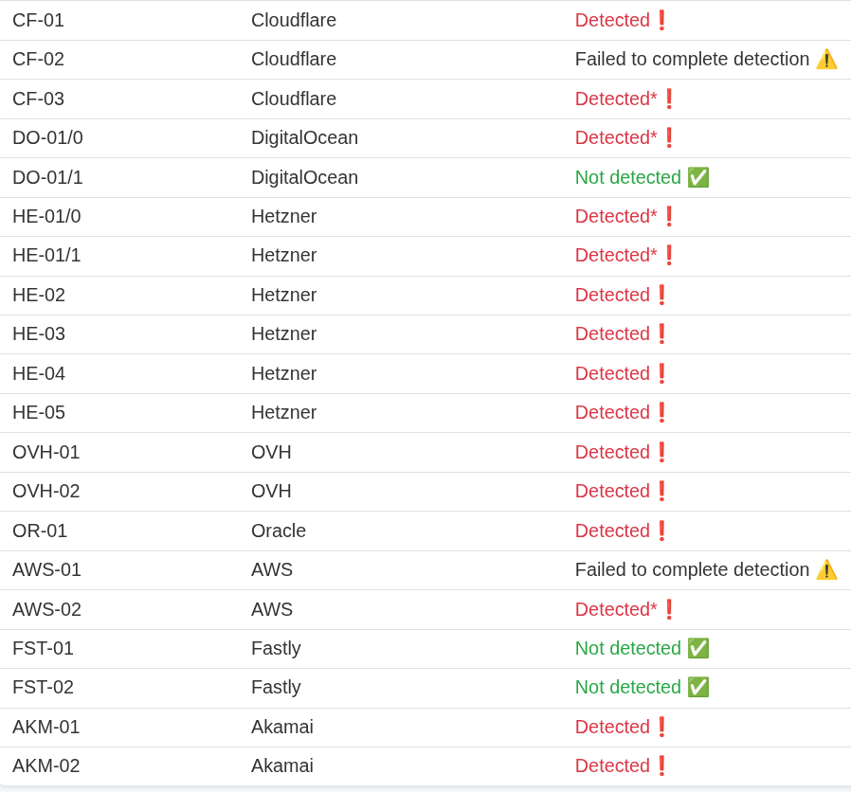Click the red exclamation mark in the HE-01/0 row
This screenshot has width=851, height=792.
tap(669, 216)
